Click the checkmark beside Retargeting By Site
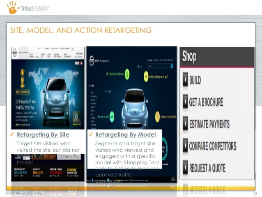Image resolution: width=262 pixels, height=197 pixels. (x=12, y=134)
